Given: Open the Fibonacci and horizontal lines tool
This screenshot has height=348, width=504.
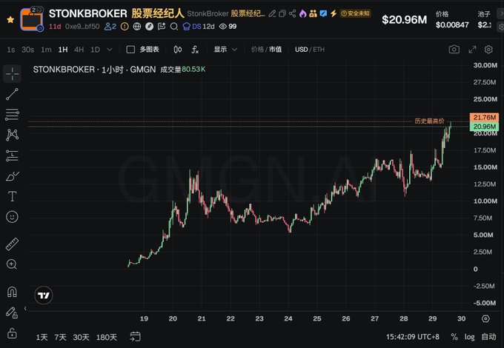Looking at the screenshot, I should click(12, 115).
